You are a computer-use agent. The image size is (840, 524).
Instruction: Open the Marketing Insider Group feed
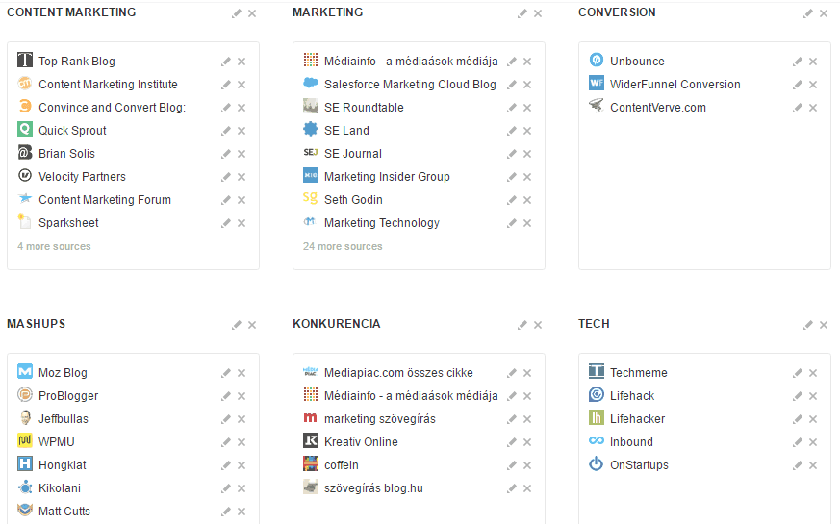(x=387, y=177)
